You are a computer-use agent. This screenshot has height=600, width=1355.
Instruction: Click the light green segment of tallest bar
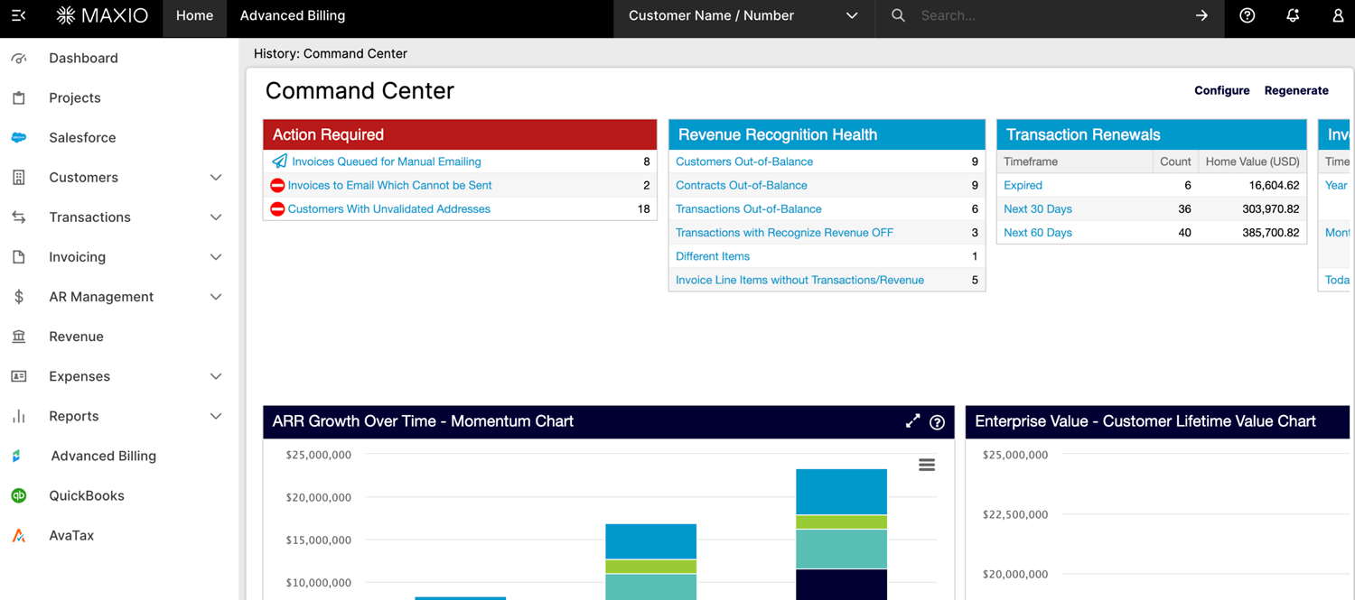pos(841,522)
